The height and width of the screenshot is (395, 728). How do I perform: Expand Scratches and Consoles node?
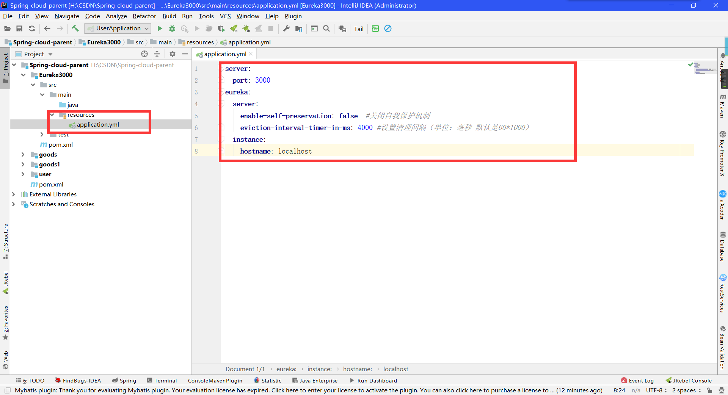pos(14,204)
